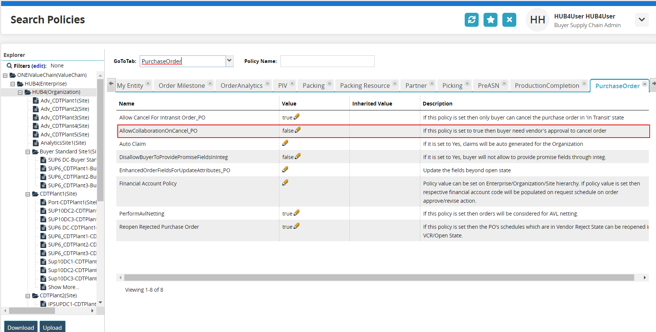
Task: Click pencil icon for Auto Claim policy
Action: point(285,143)
